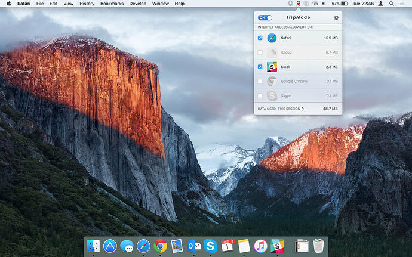Viewport: 412px width, 257px height.
Task: Open Google Chrome from the Dock
Action: pyautogui.click(x=160, y=245)
